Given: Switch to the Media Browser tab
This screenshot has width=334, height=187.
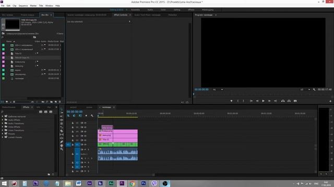Looking at the screenshot, I should point(9,108).
